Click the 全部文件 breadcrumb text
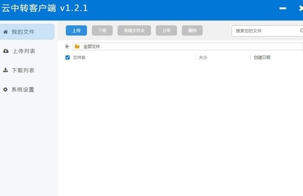This screenshot has width=303, height=196. (92, 46)
